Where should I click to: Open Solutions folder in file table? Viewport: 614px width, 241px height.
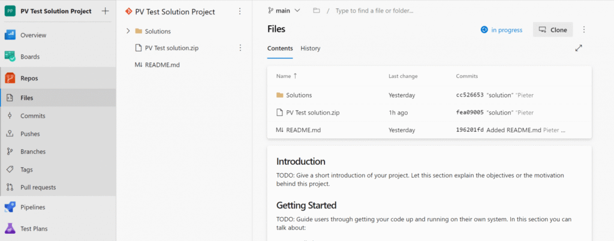299,95
